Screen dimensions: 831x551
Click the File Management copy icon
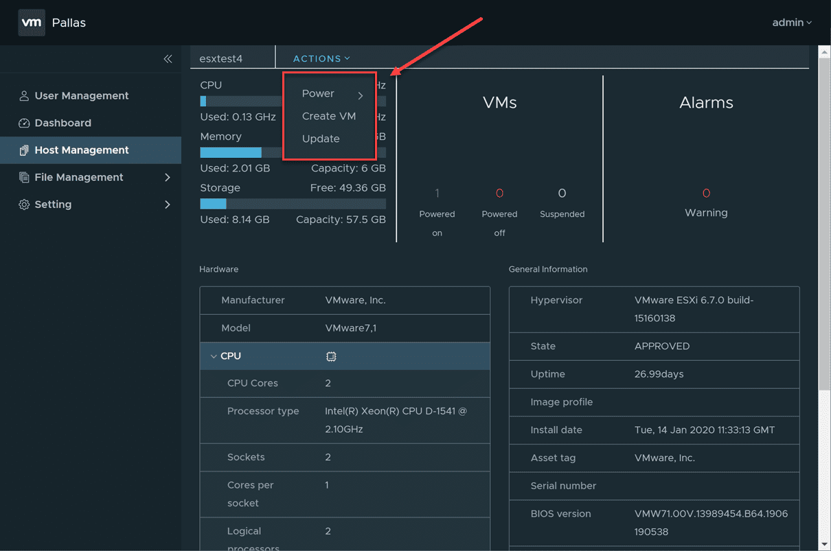point(24,178)
